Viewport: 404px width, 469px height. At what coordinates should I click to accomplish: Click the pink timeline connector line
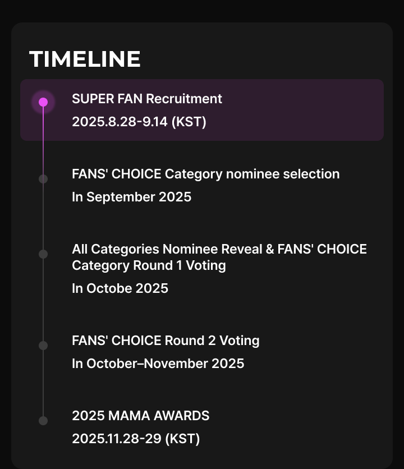coord(43,141)
